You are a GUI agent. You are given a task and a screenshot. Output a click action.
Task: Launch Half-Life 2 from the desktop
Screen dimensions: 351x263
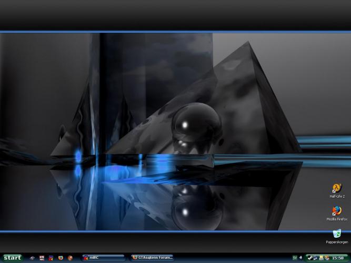click(x=337, y=189)
